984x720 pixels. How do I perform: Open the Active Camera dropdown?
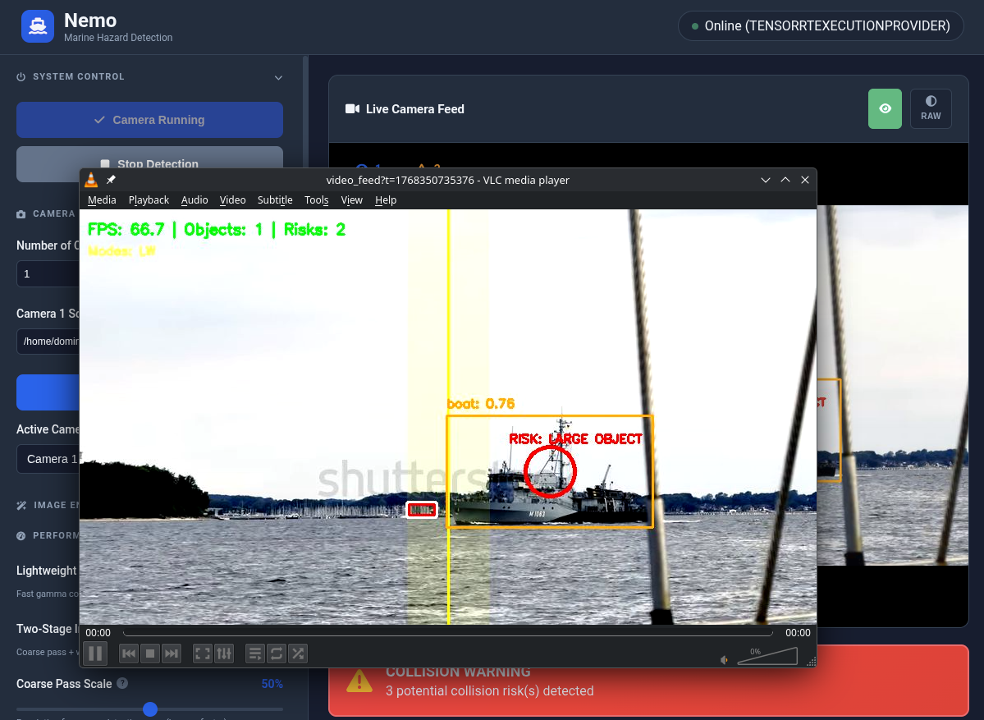51,460
